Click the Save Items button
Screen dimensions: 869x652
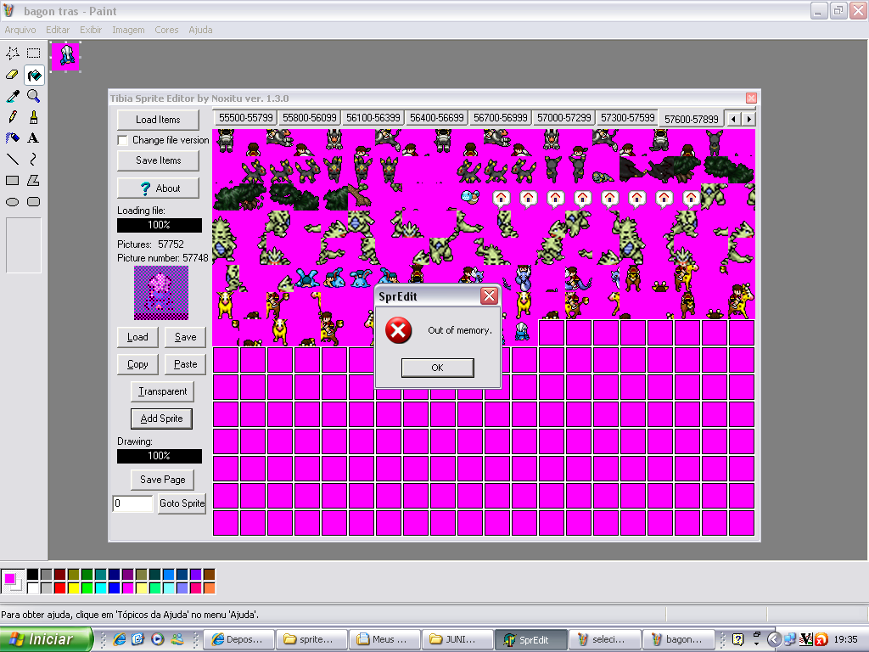[x=158, y=160]
